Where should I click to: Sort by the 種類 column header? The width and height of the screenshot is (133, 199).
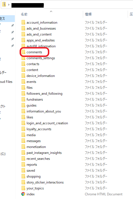click(x=88, y=14)
